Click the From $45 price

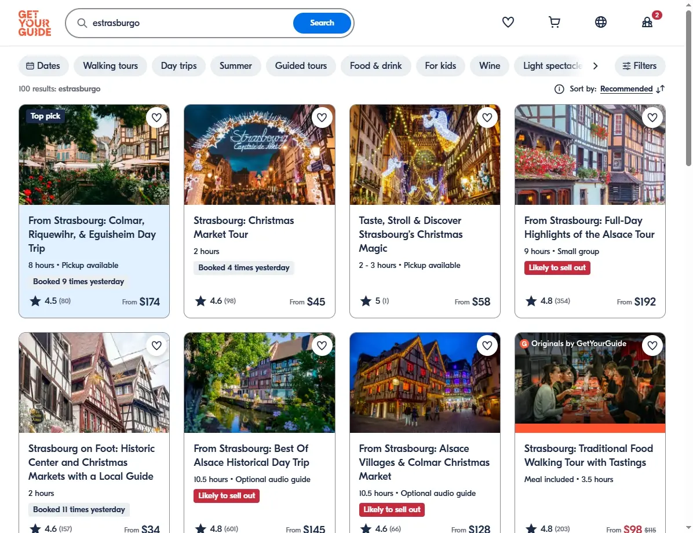(x=307, y=302)
